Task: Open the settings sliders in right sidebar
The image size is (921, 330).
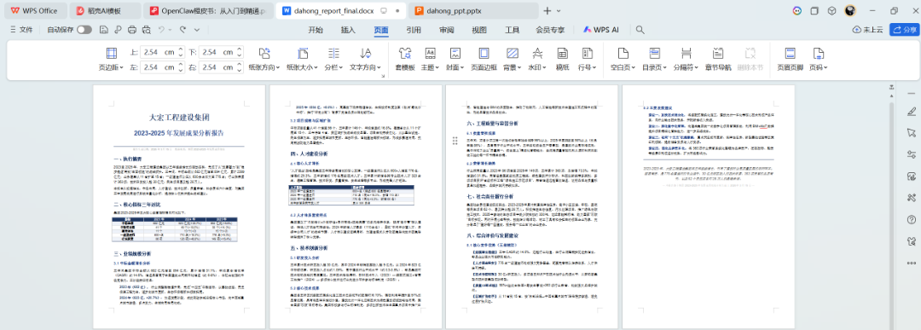Action: 912,154
